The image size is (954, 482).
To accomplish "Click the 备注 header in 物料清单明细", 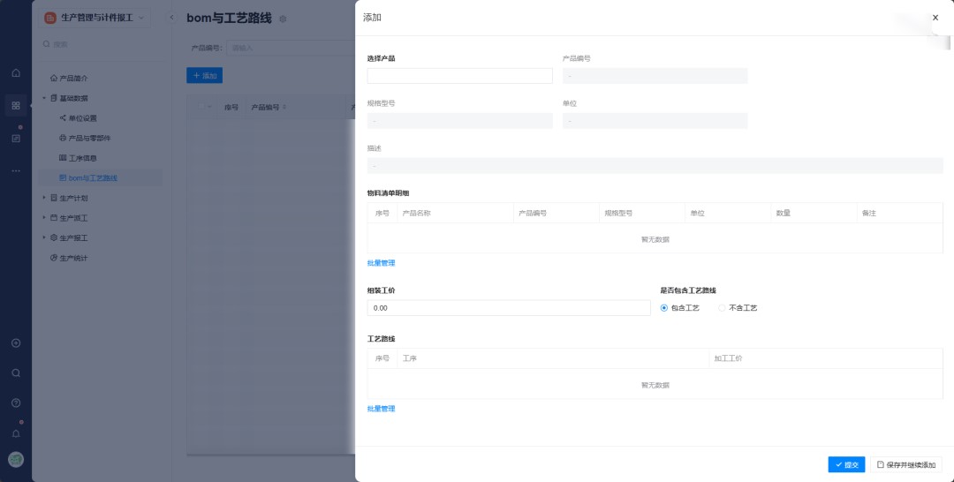I will coord(869,214).
